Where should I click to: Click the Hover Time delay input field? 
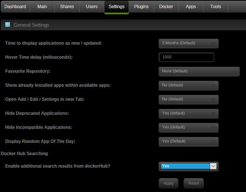(x=186, y=57)
